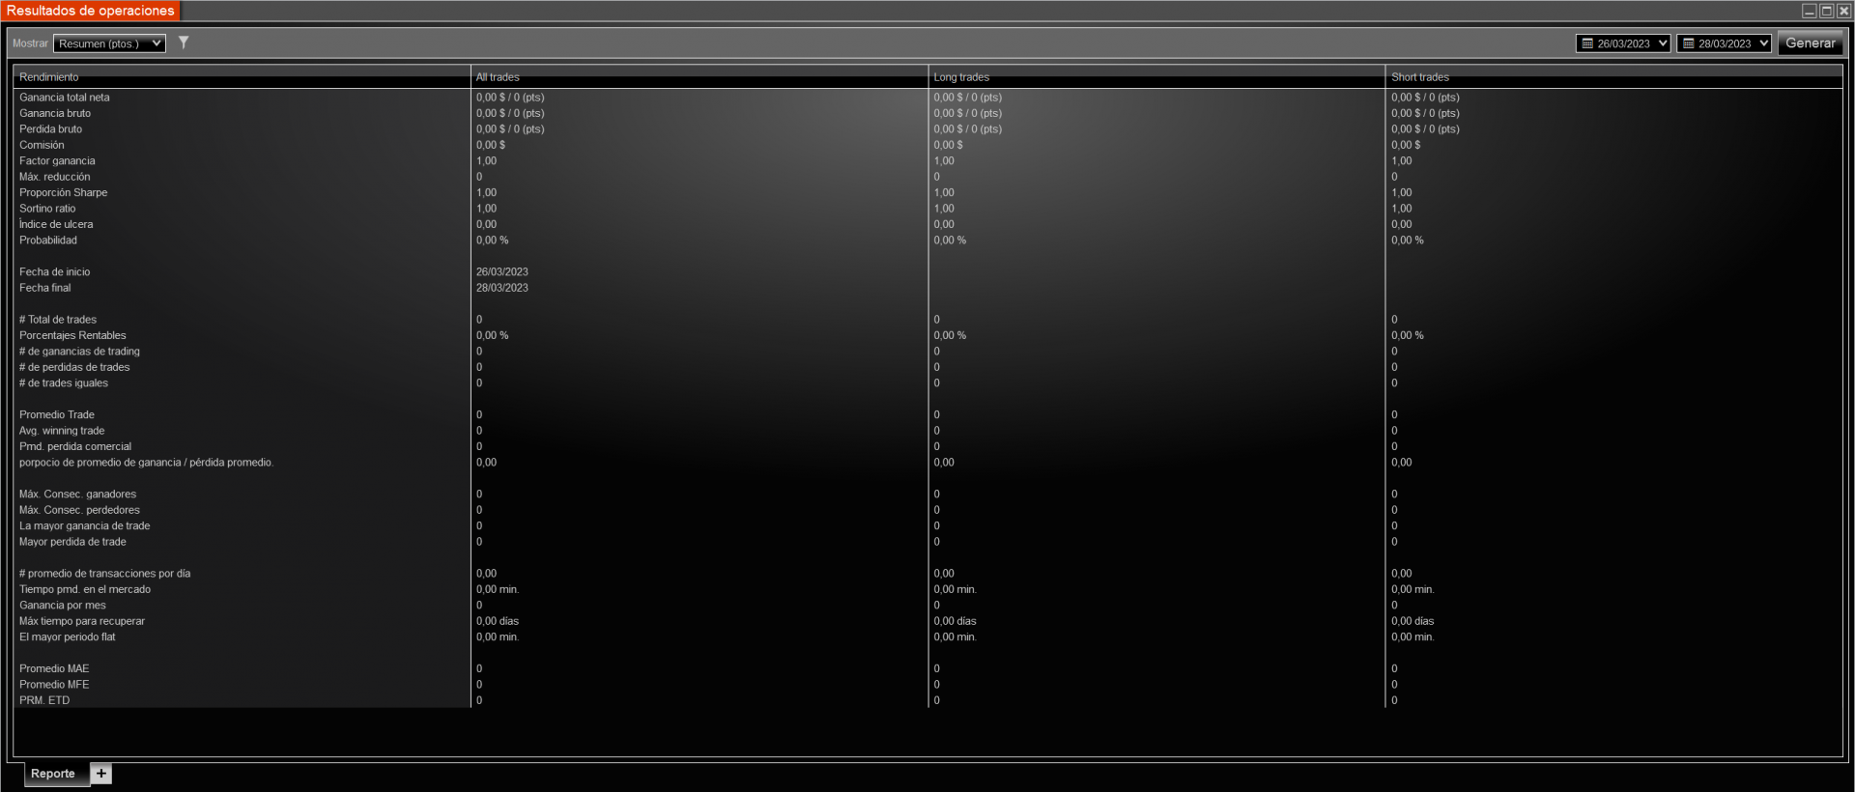Click El mayor periodo flat value under Long trades
Viewport: 1855px width, 792px height.
956,637
